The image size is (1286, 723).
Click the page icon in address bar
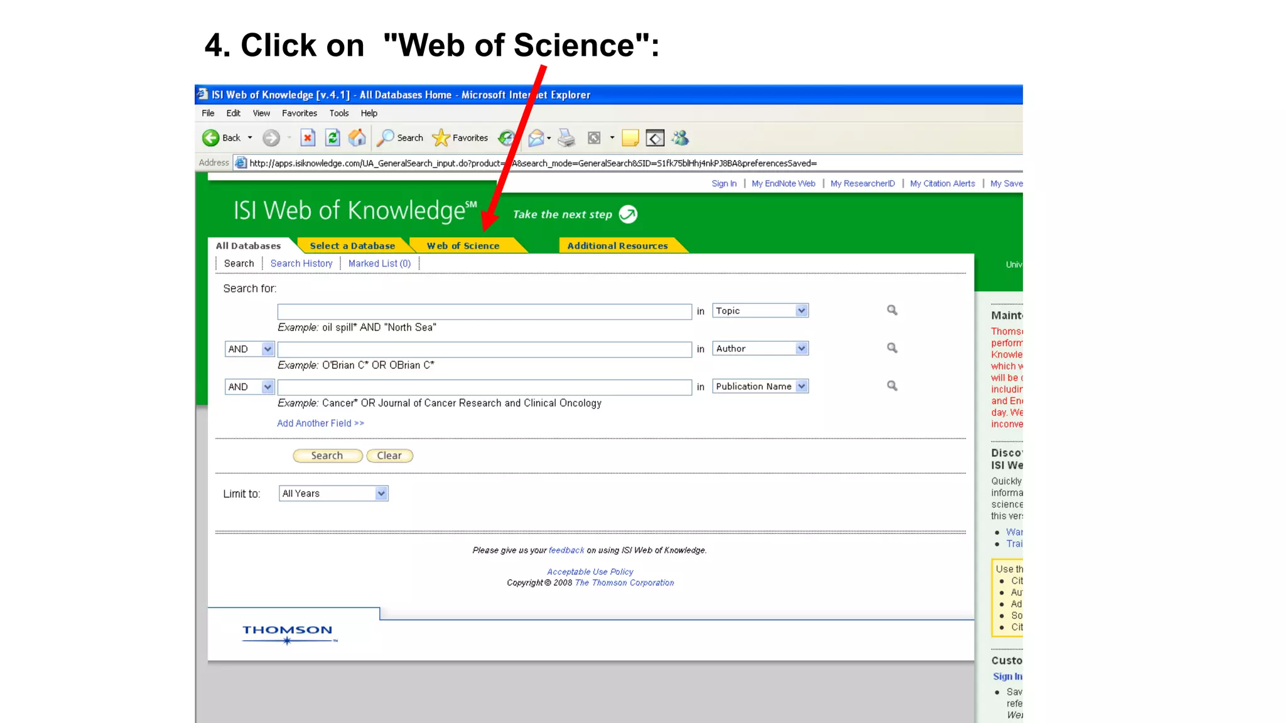coord(240,163)
